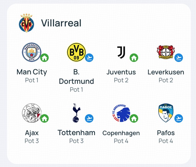The image size is (196, 167).
Task: Select the Pafos FC crest
Action: click(x=166, y=113)
